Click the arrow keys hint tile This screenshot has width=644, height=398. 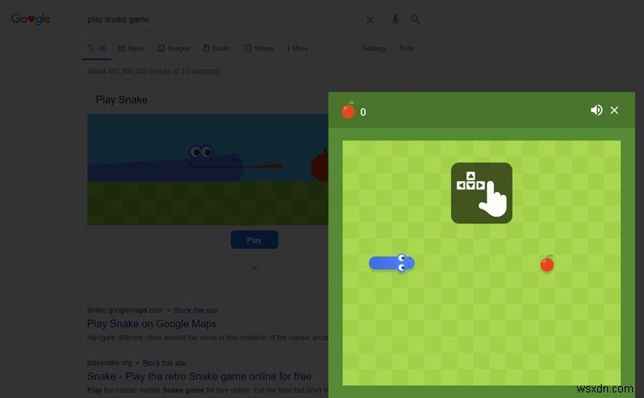click(x=481, y=193)
